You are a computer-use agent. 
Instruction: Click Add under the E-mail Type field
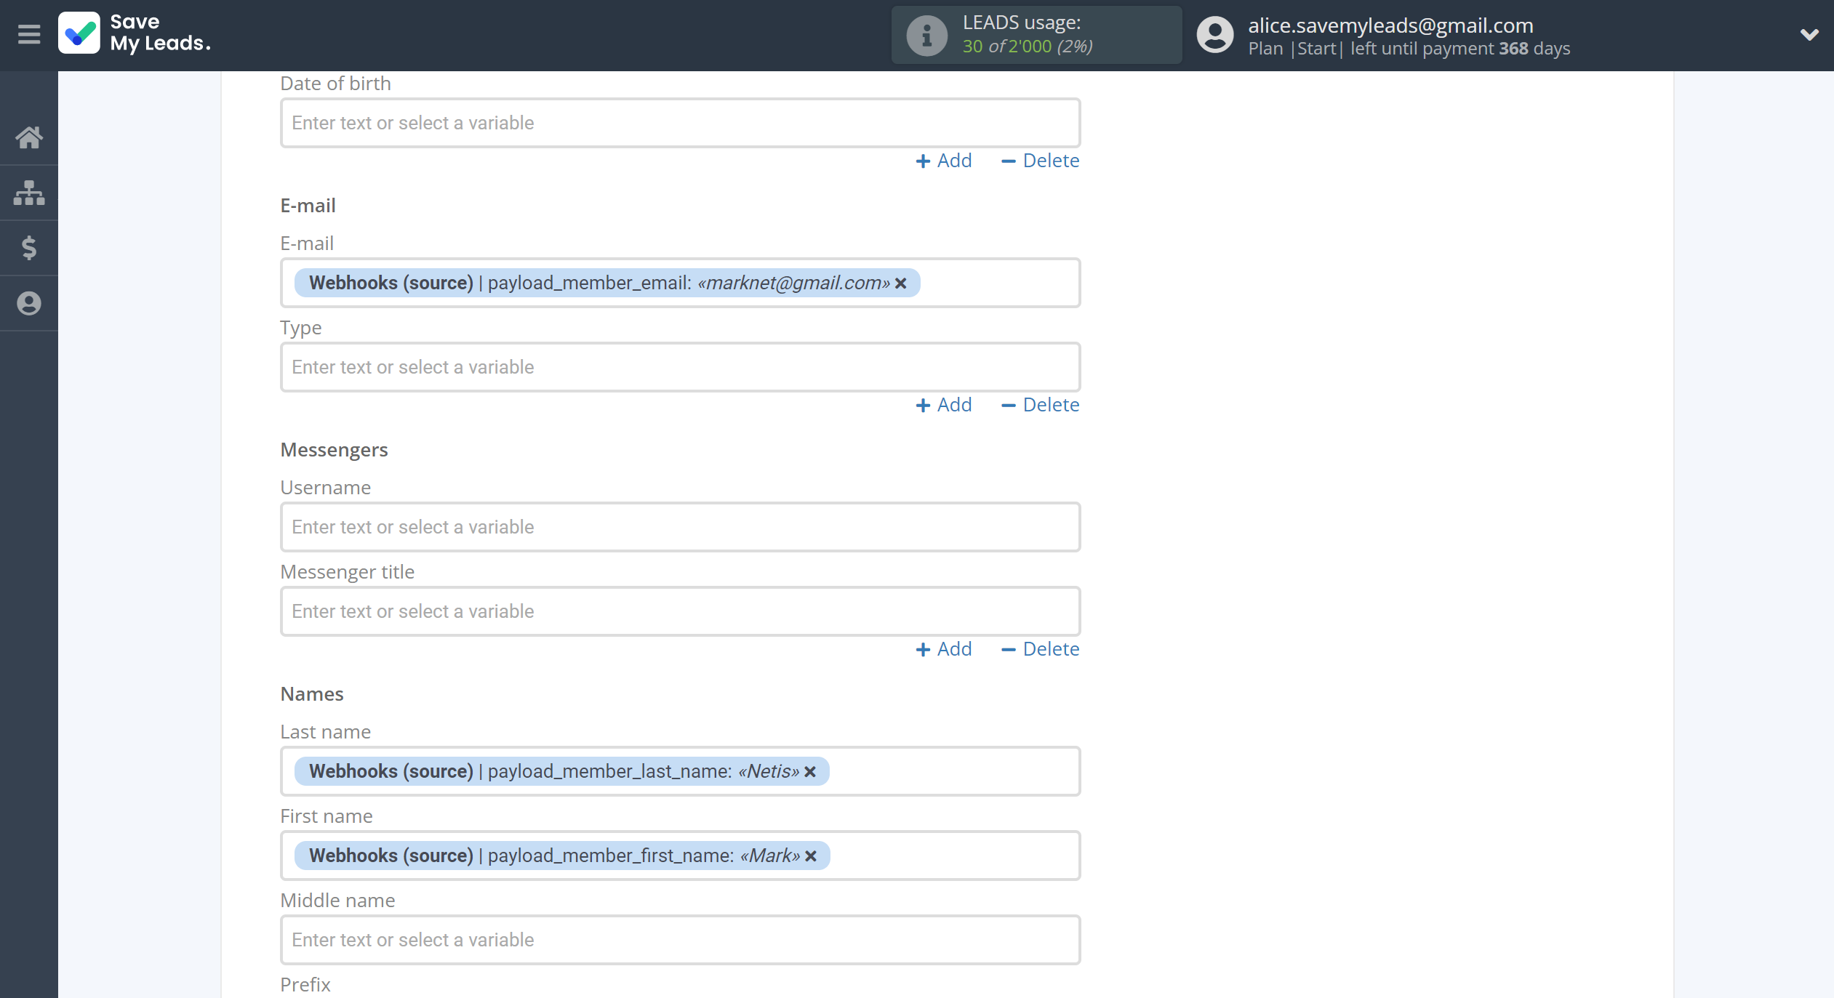[943, 405]
